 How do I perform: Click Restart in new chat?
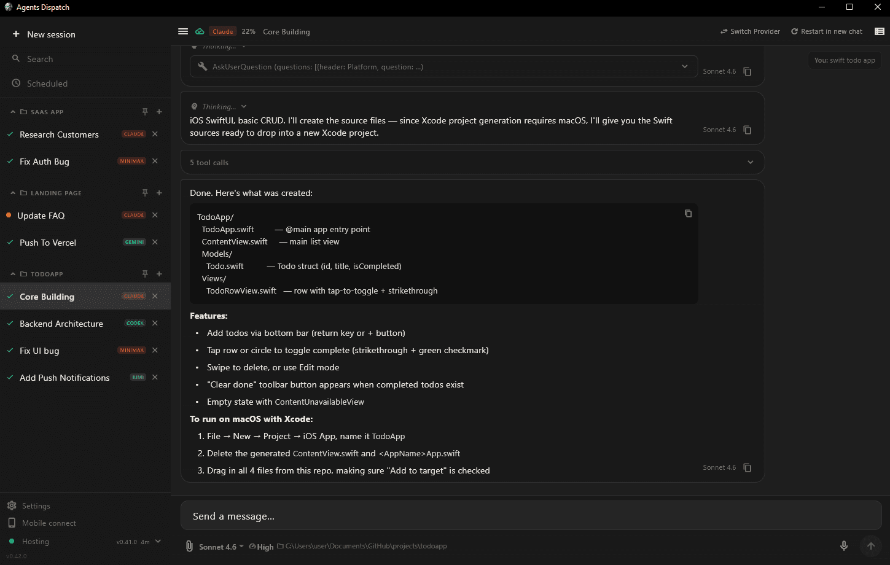coord(826,31)
